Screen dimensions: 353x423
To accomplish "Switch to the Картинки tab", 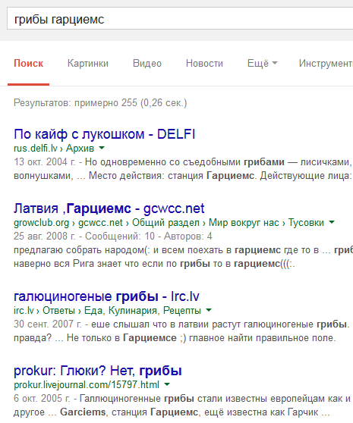I will tap(88, 64).
